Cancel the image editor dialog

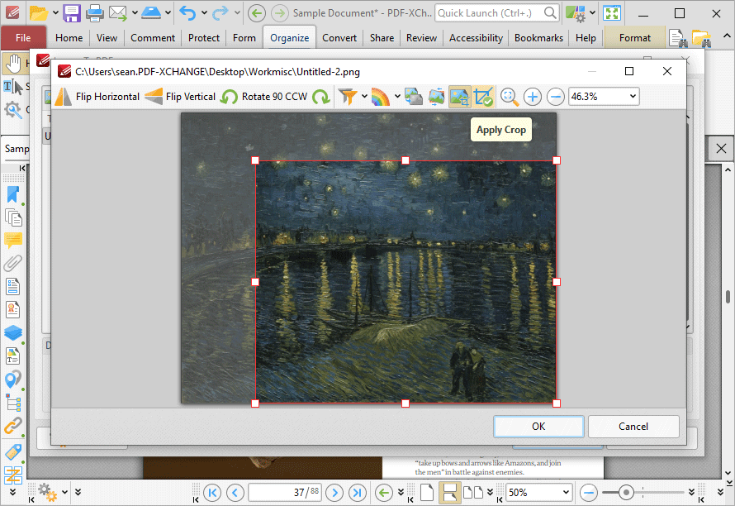633,426
